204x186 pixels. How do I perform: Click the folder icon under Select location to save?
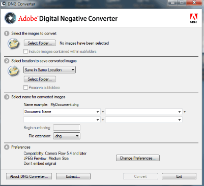pyautogui.click(x=13, y=71)
